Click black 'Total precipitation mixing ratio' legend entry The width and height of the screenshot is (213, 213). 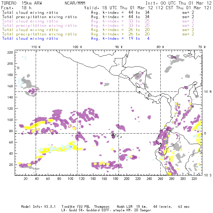click(x=39, y=17)
